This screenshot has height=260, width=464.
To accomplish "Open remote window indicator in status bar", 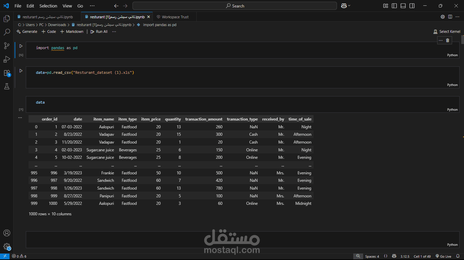I will coord(5,256).
